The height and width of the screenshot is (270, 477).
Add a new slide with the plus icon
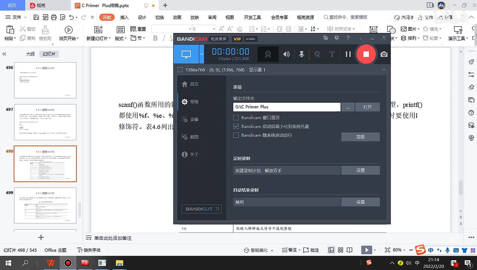tap(41, 237)
